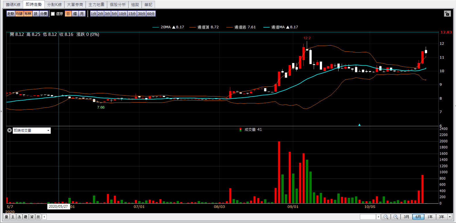Switch to 5分 minute interval
456x223 pixels.
(x=114, y=14)
